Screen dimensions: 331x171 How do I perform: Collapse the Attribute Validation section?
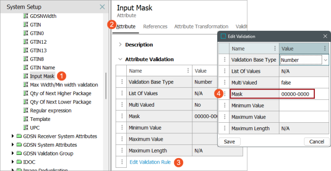[120, 59]
